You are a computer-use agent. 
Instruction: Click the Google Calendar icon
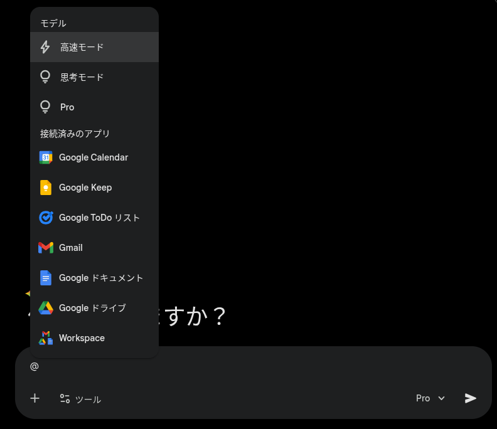tap(46, 157)
